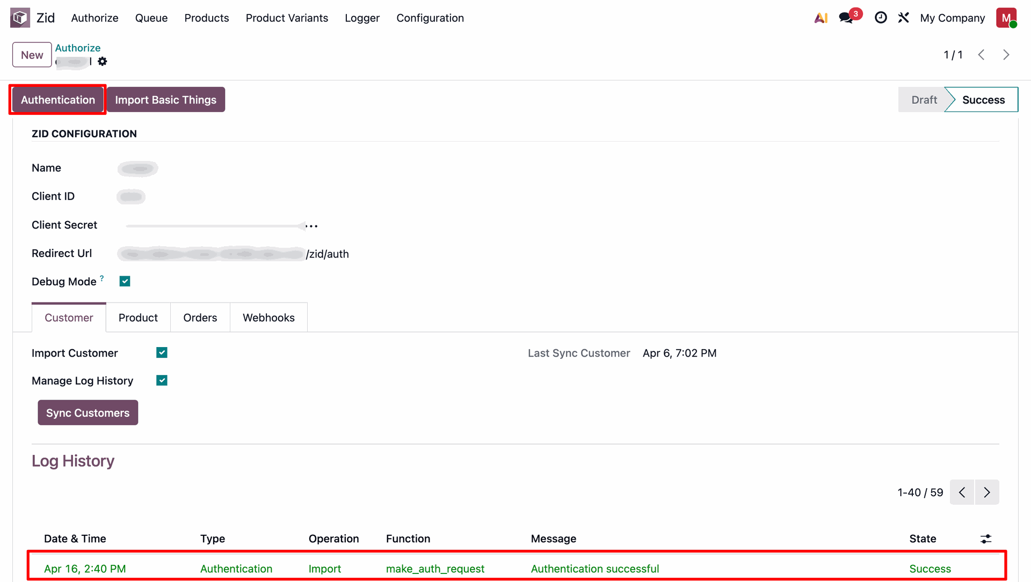Show previous page of Log History
Screen dimensions: 1031x582
(962, 492)
